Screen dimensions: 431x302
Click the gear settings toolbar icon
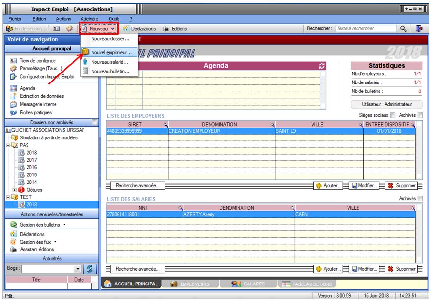[x=69, y=28]
